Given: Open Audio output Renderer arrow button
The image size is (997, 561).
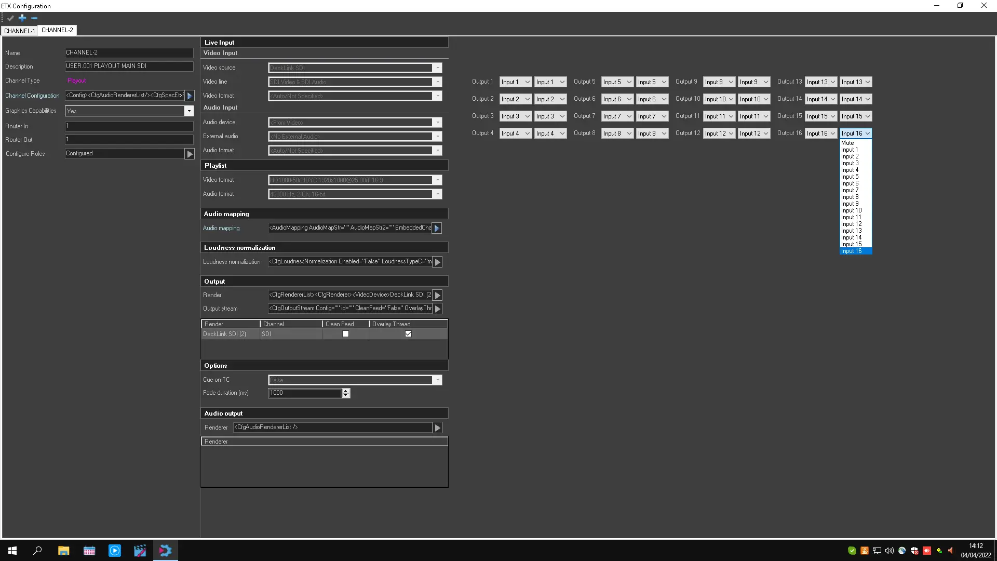Looking at the screenshot, I should point(437,428).
